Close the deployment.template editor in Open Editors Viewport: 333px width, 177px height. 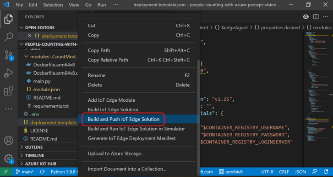30,36
